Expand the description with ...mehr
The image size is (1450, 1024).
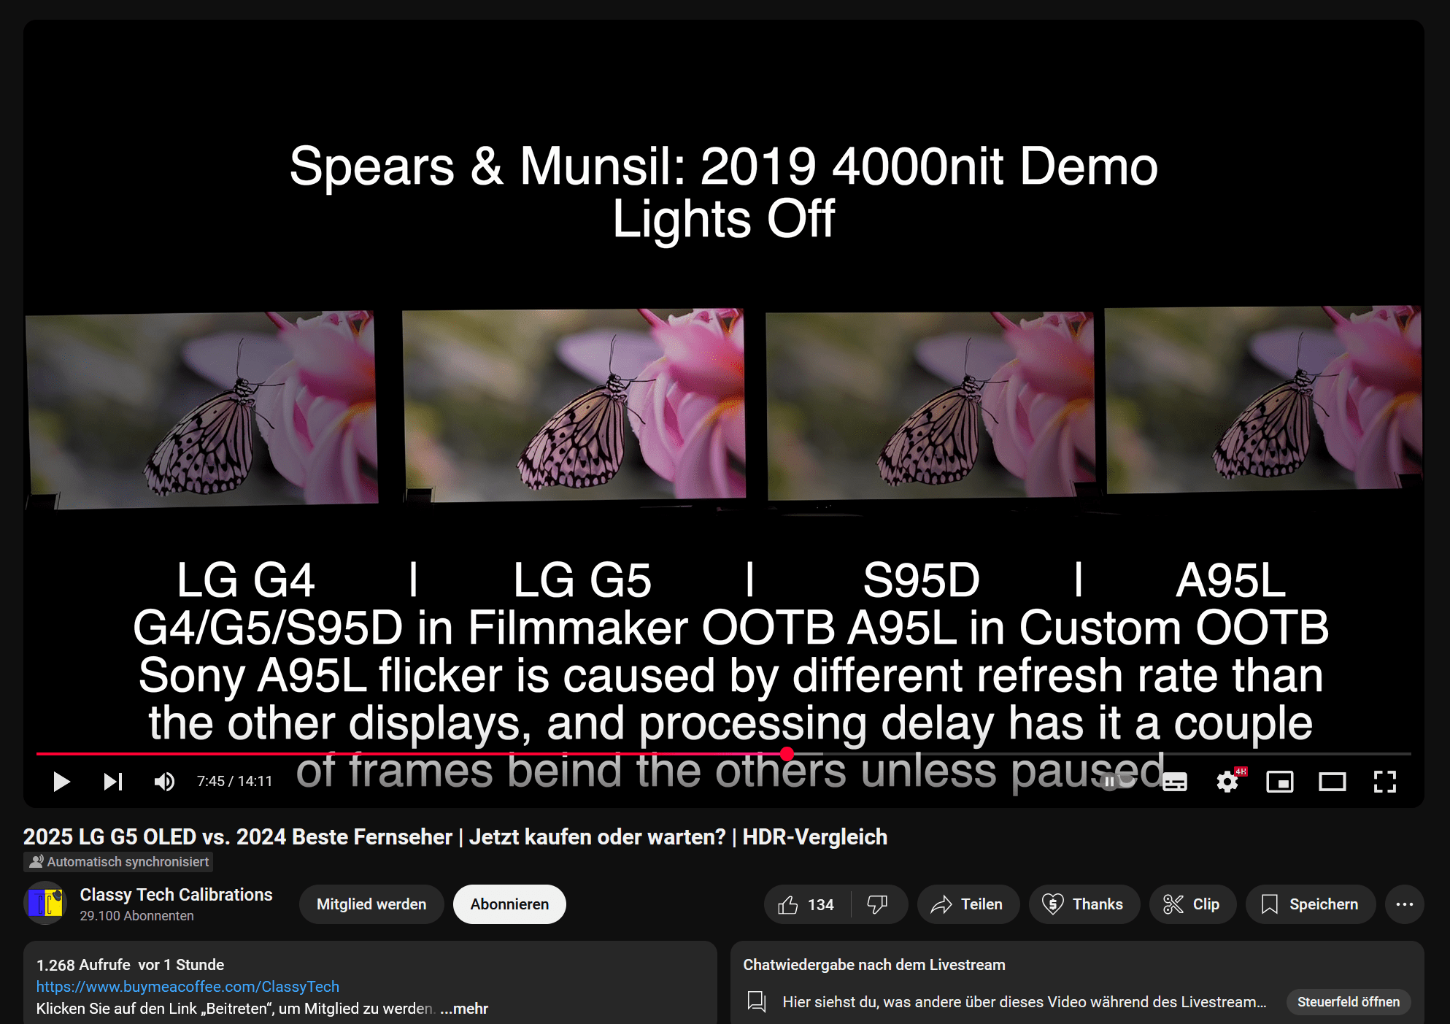coord(464,1009)
